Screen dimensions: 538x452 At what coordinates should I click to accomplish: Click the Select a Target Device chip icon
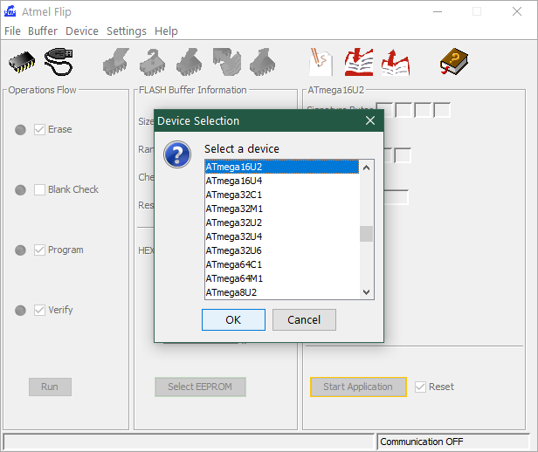point(22,62)
